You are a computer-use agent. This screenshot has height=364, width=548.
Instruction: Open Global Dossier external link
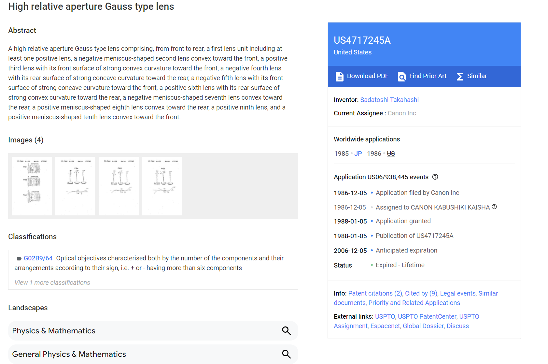coord(423,326)
